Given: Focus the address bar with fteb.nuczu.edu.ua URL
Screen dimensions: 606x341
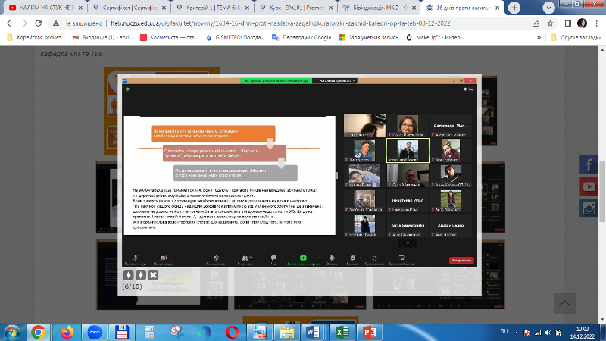Looking at the screenshot, I should (280, 23).
